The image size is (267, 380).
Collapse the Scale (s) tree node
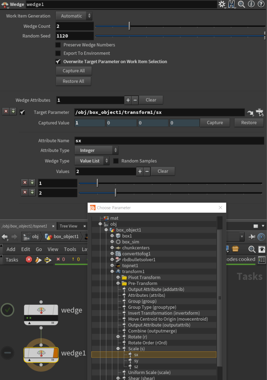pos(118,349)
